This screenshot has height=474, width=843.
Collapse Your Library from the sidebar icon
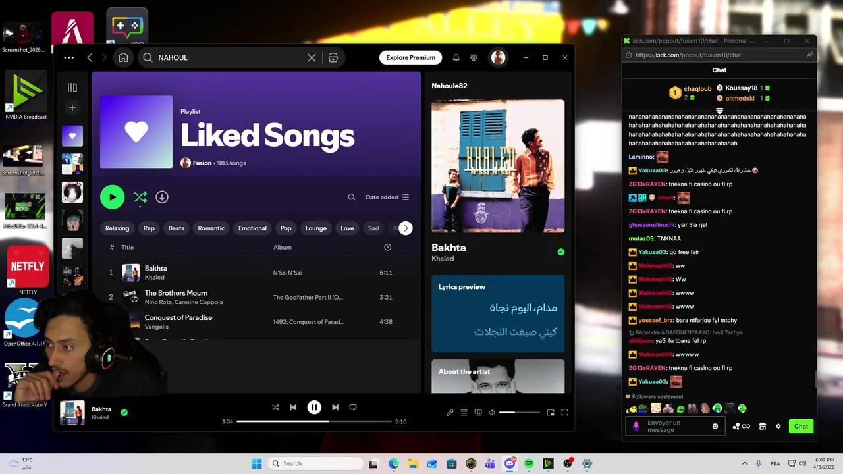[x=72, y=87]
